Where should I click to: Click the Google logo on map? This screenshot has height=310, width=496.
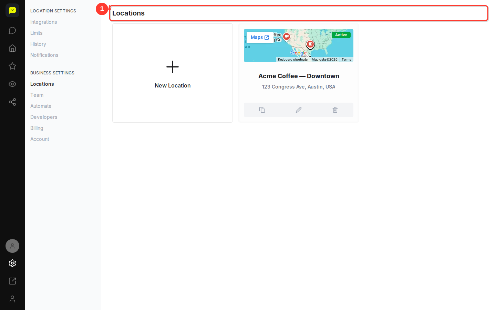(298, 53)
